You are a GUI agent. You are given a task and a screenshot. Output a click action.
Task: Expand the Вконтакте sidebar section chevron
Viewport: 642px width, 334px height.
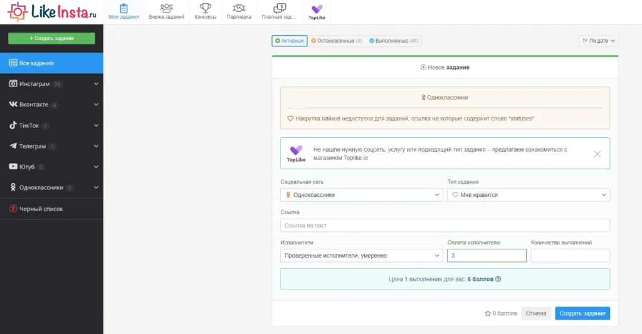[96, 105]
